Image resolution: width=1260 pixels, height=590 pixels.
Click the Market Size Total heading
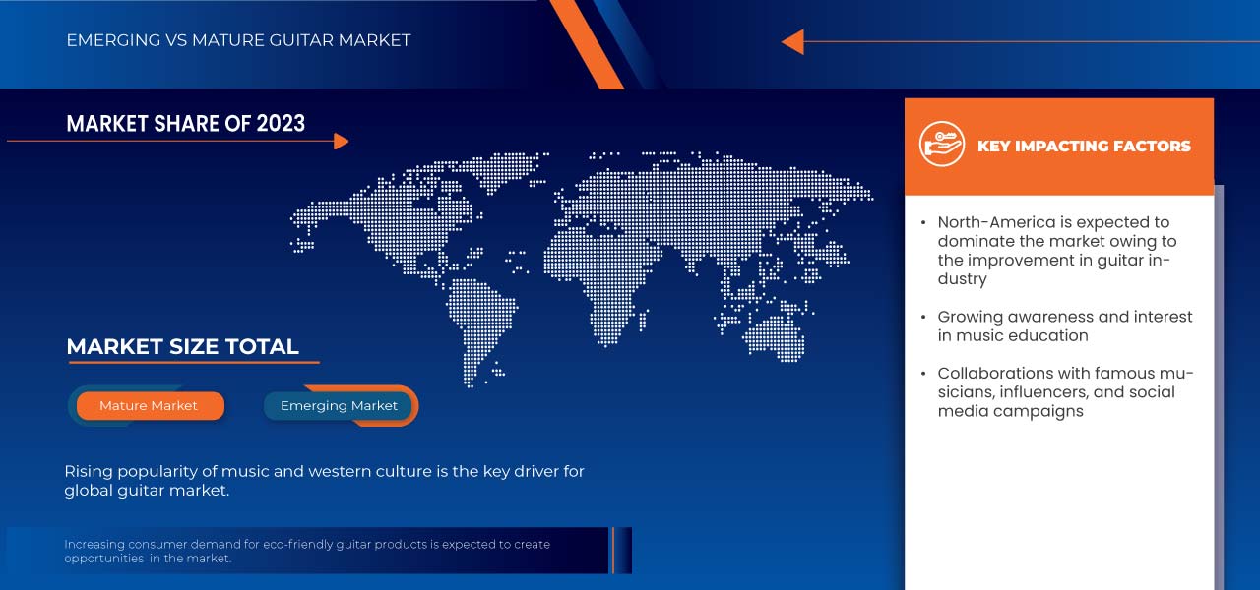click(182, 346)
